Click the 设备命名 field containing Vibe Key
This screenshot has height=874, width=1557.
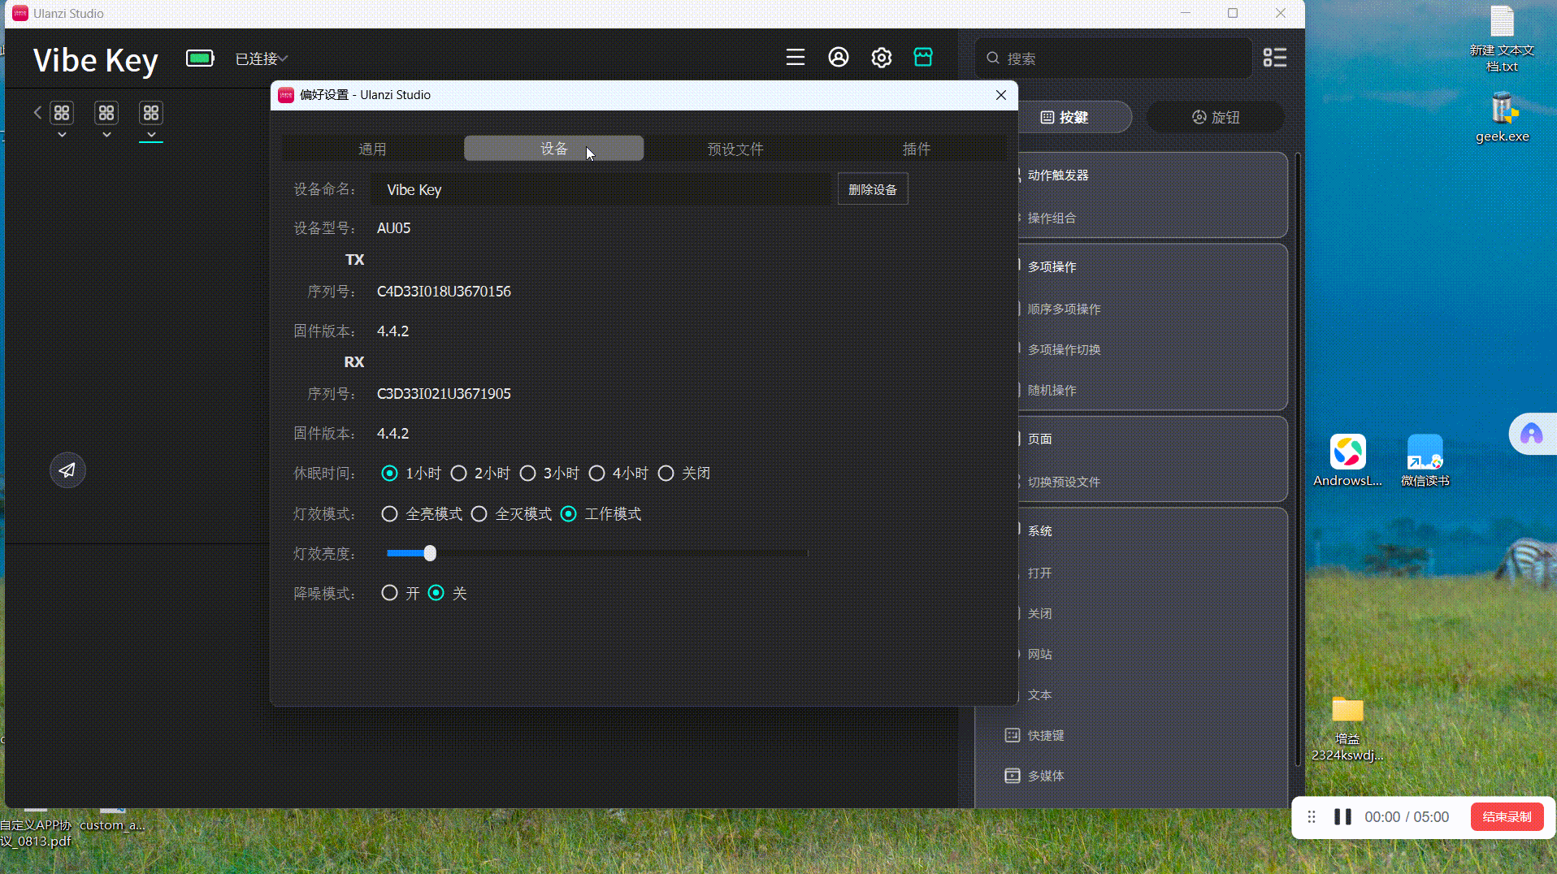pyautogui.click(x=603, y=189)
